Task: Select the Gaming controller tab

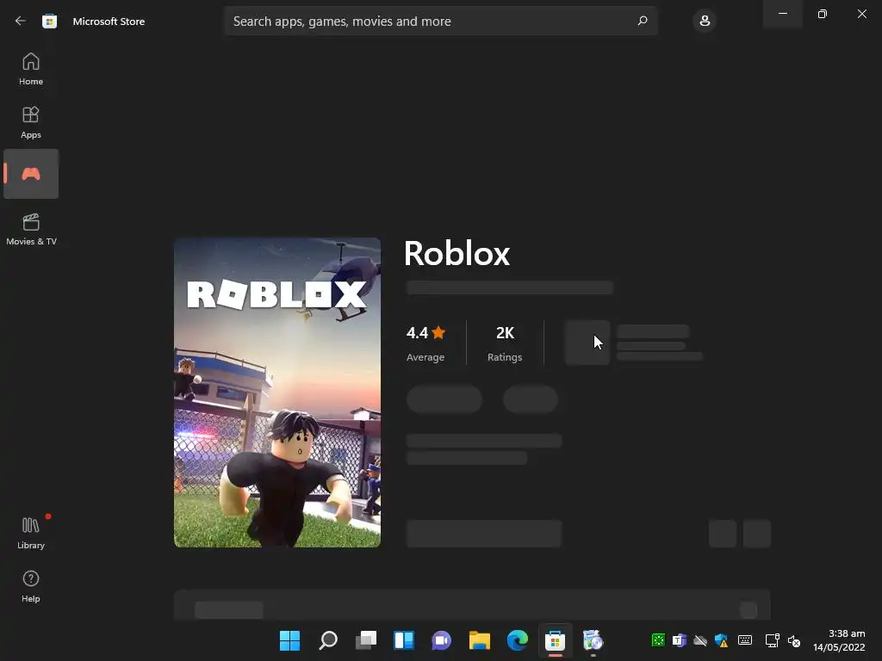Action: click(x=31, y=174)
